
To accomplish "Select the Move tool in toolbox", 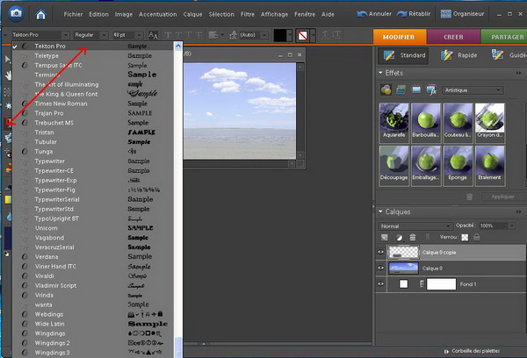I will tap(7, 60).
